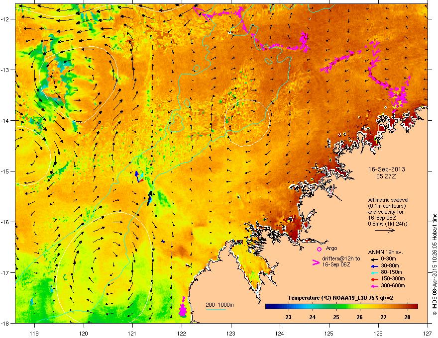Click the magenta Argo circle legend symbol
Image resolution: width=438 pixels, height=338 pixels.
319,249
